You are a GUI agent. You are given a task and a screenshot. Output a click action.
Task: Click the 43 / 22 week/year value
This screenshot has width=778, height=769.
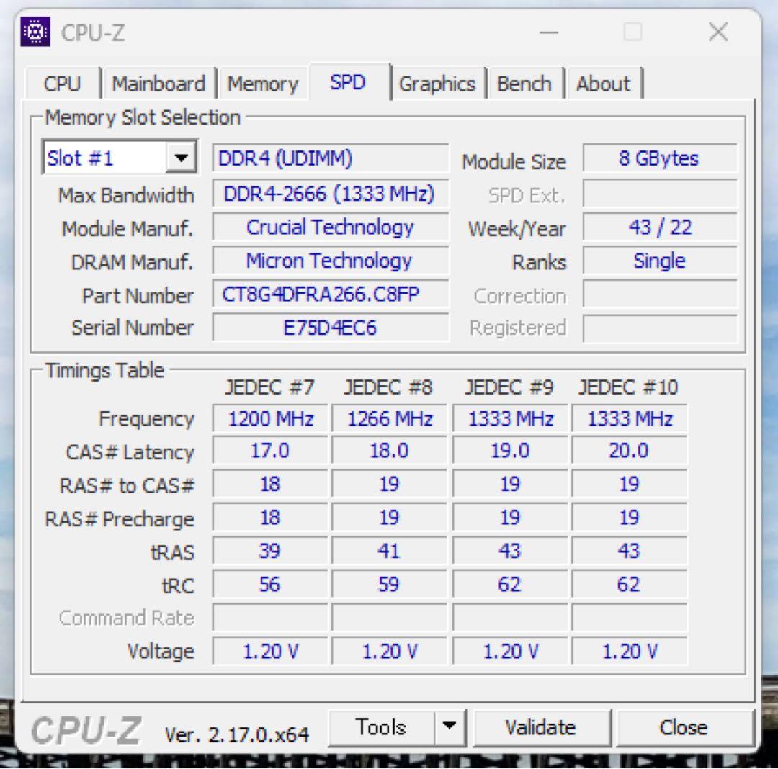pos(659,228)
